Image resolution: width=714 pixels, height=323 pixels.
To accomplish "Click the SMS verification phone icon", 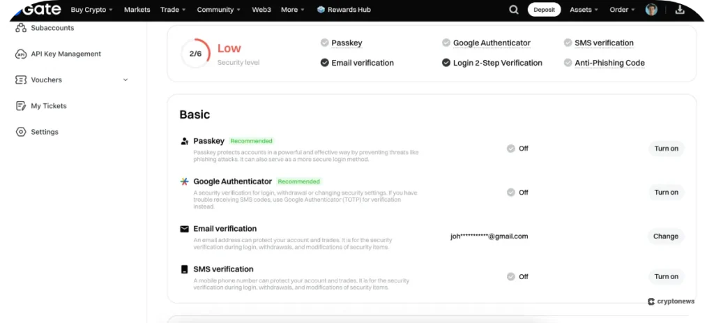I will click(184, 269).
